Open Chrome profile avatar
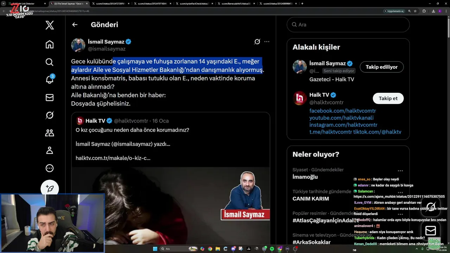 (x=439, y=11)
